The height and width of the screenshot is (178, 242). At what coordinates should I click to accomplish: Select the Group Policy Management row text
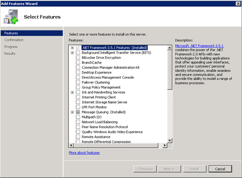point(101,87)
